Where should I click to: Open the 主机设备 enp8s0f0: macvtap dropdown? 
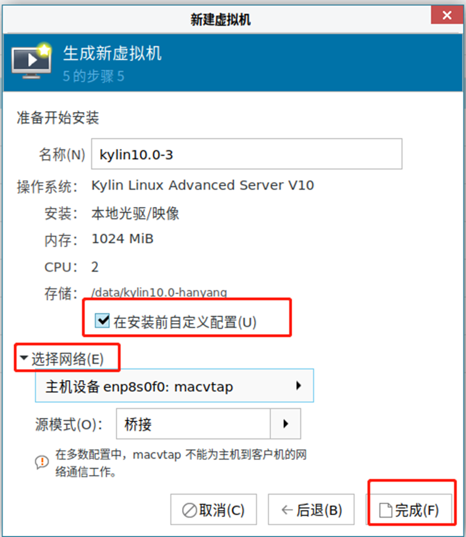coord(174,386)
